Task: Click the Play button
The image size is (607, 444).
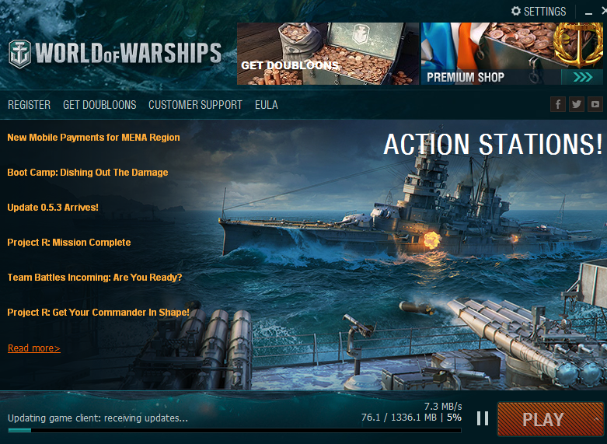Action: tap(550, 419)
